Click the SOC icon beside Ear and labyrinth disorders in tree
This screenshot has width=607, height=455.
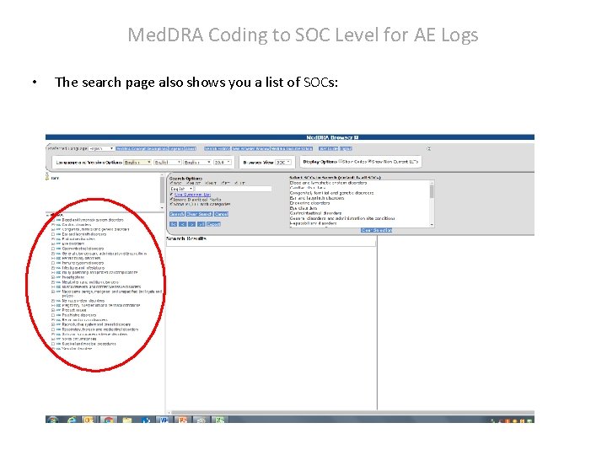[58, 234]
